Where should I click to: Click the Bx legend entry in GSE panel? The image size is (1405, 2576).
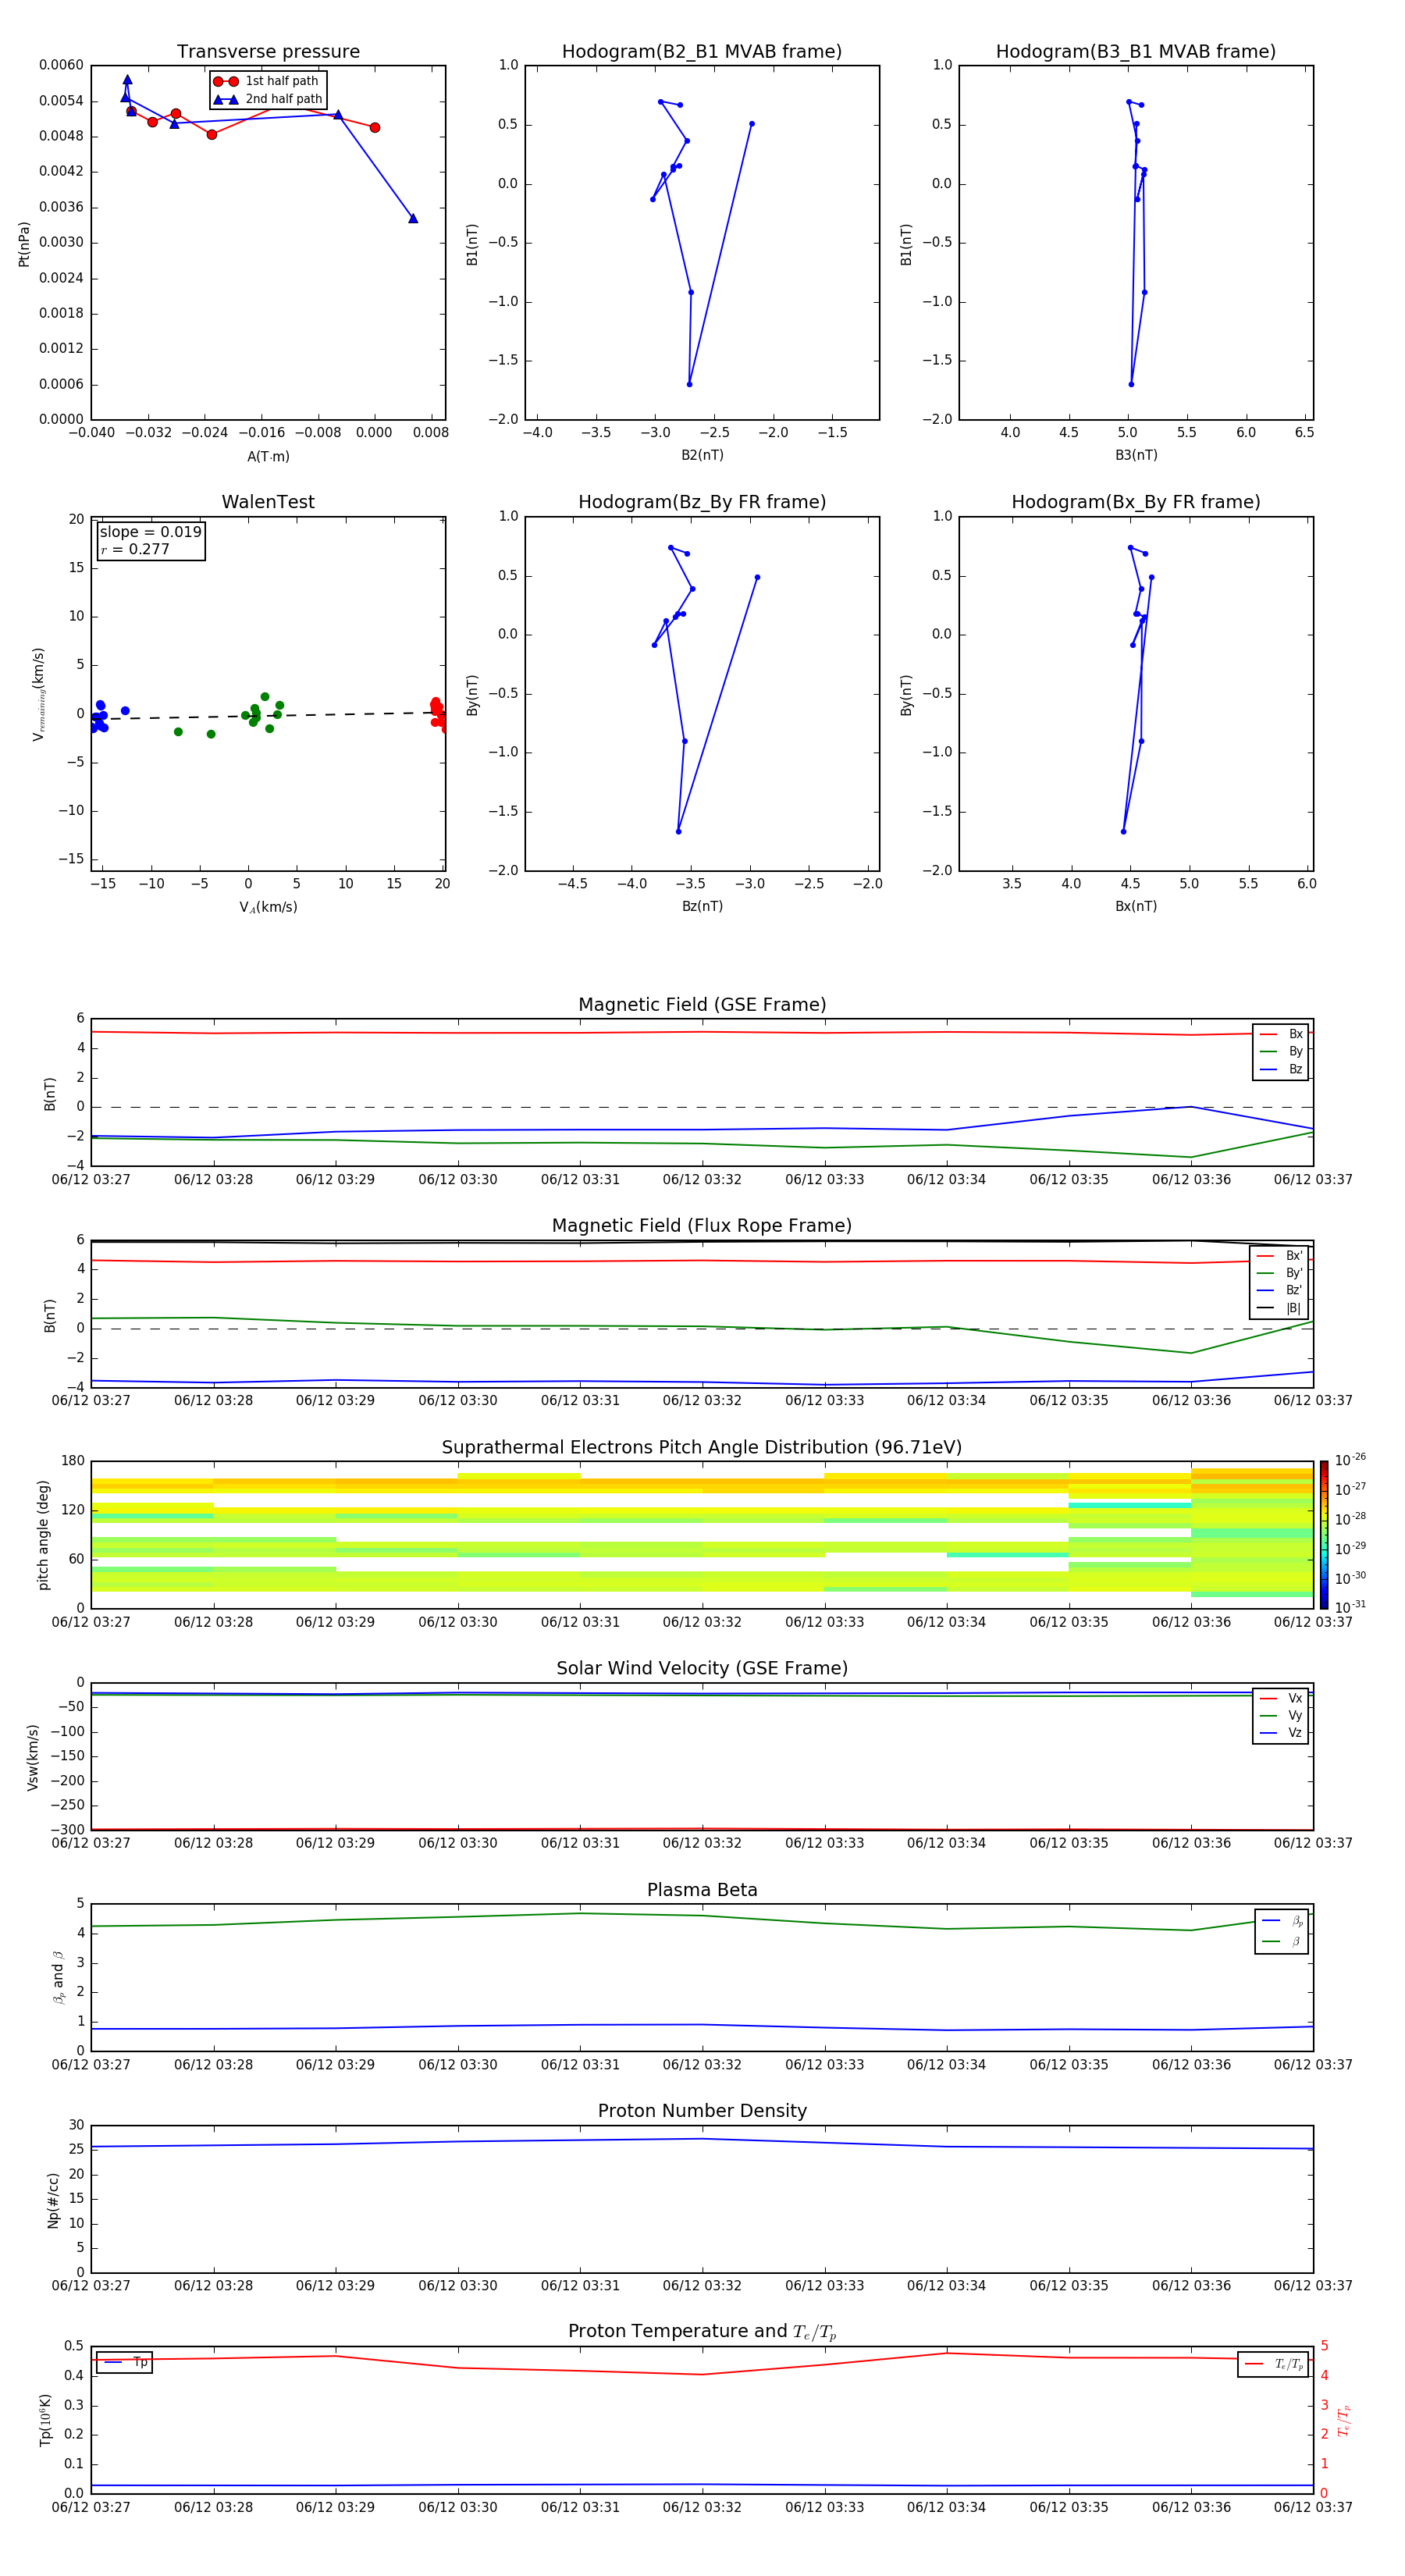(1281, 1034)
